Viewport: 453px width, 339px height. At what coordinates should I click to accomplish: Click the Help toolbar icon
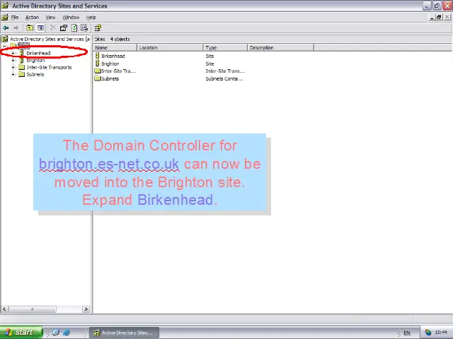[x=98, y=28]
